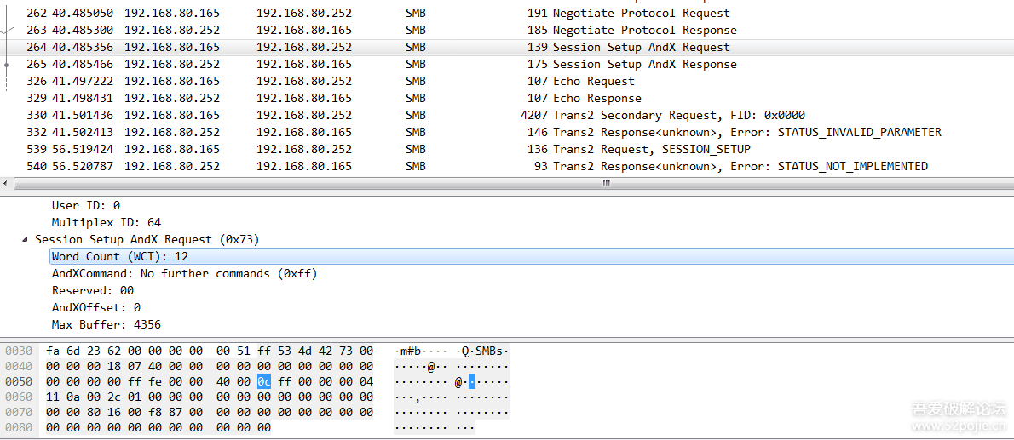
Task: Click the Multiplex ID: 64 field
Action: (x=106, y=223)
